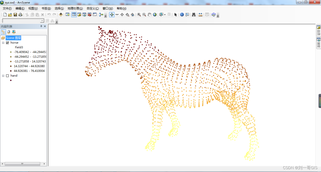321x172 pixels.
Task: Click range label 44.926381 - 76.410004
Action: point(29,71)
